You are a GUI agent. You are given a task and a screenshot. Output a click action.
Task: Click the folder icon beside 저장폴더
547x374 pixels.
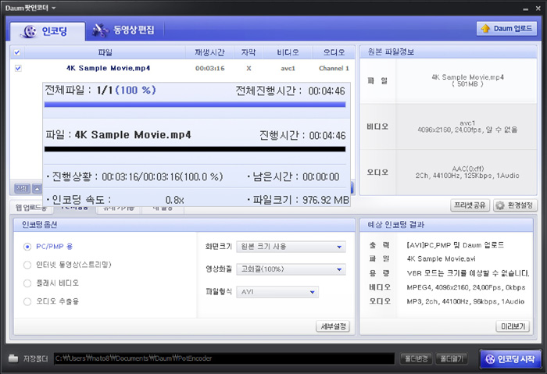pos(13,358)
